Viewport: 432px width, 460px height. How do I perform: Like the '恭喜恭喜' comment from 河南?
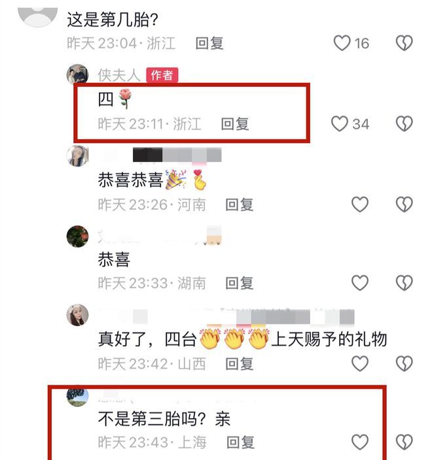click(360, 204)
